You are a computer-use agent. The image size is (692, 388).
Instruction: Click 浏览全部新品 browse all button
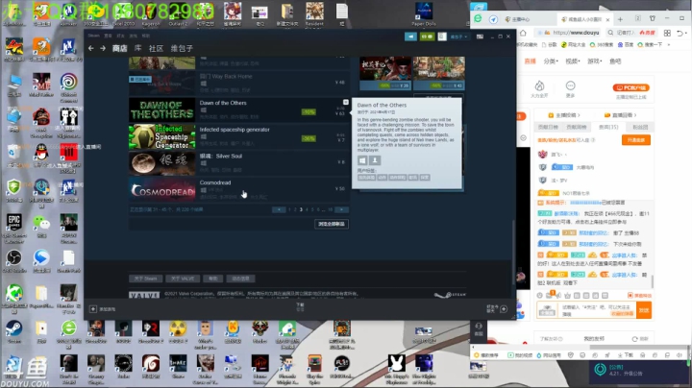(x=332, y=224)
